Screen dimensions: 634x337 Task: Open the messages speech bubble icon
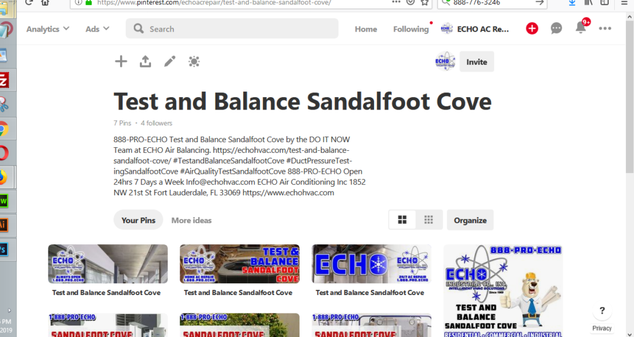point(556,28)
